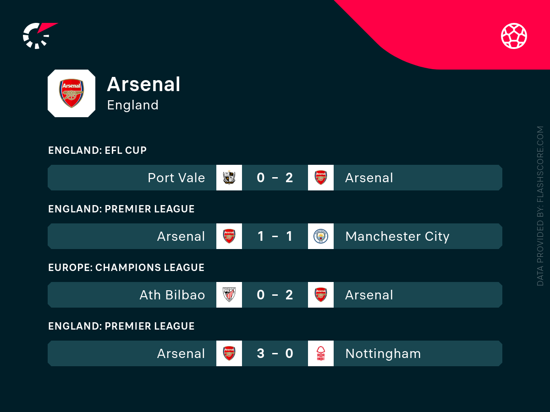Screen dimensions: 550x412
Task: Click the 3 - 0 score
Action: [275, 353]
